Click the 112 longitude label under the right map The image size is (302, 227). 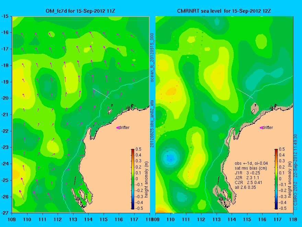pos(201,219)
